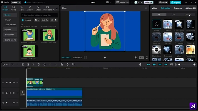Open the Text panel

tap(22, 8)
